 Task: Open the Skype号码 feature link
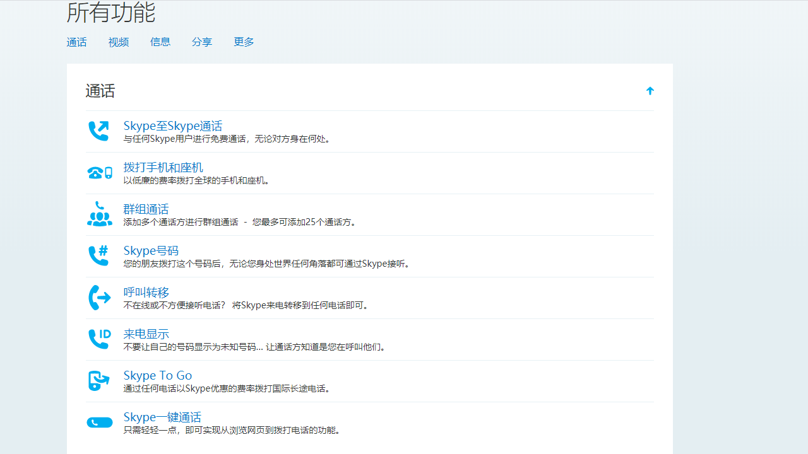point(151,250)
